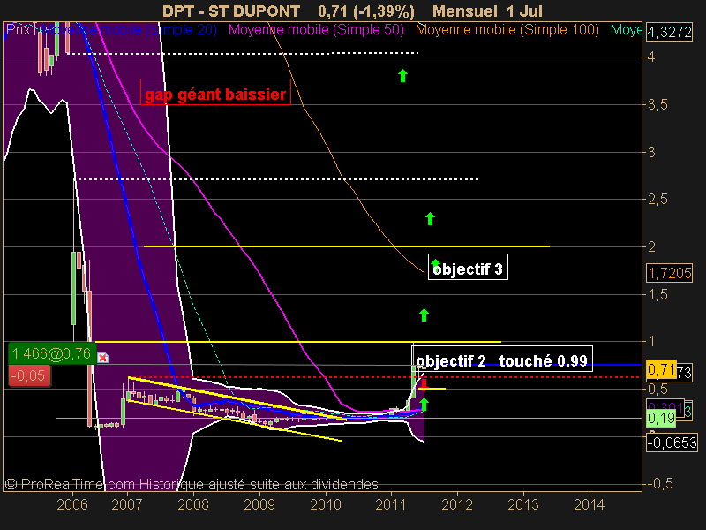Click the 4,3272 value tag on price axis
Screen dimensions: 706x530
[669, 33]
